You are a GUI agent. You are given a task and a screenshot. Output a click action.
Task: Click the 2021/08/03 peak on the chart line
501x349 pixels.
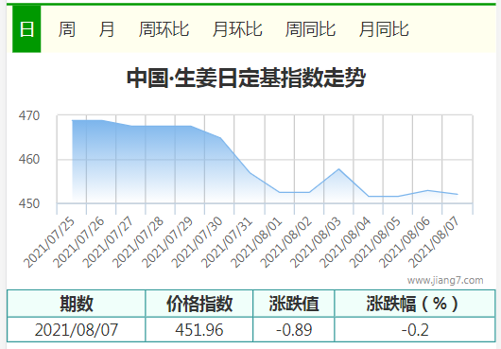[338, 169]
